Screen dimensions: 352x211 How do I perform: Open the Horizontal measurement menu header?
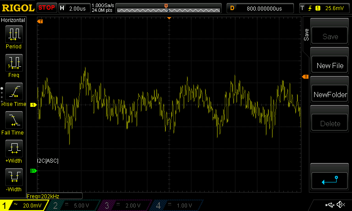point(13,20)
